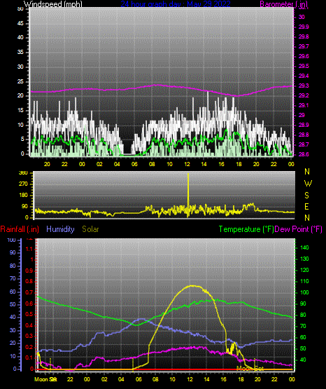326x389 pixels.
Task: Click "140" on the green temperature axis
Action: 304,247
